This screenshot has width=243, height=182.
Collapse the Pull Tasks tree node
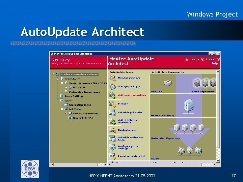(62, 109)
